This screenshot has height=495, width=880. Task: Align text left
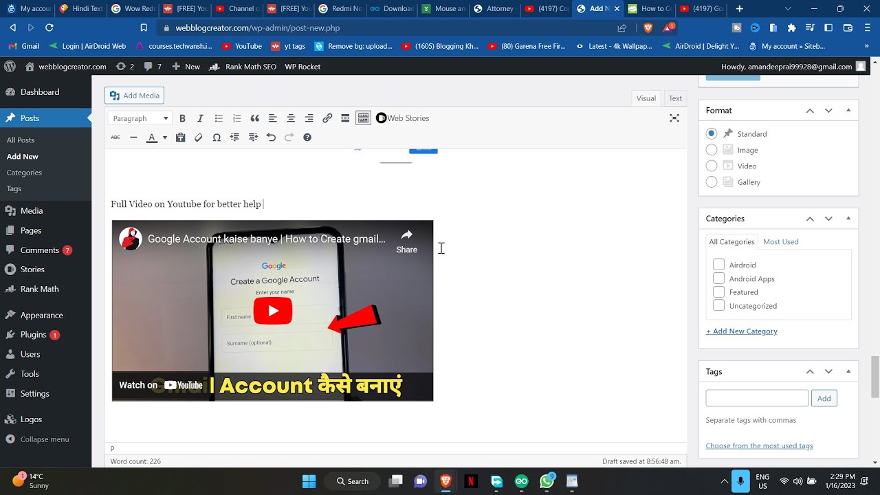(x=273, y=118)
